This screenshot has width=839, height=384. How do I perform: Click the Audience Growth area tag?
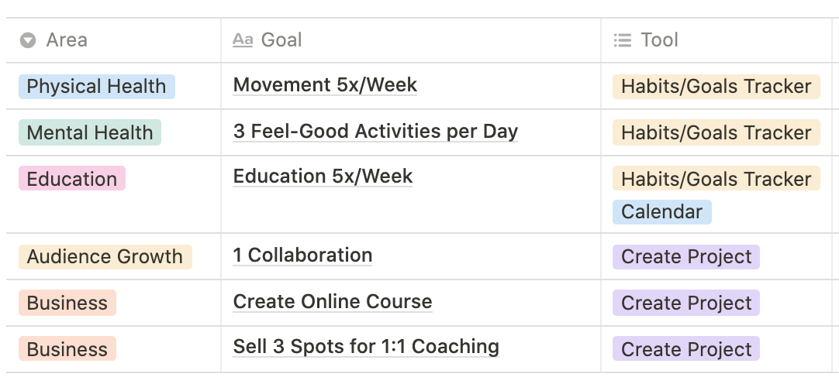coord(105,257)
